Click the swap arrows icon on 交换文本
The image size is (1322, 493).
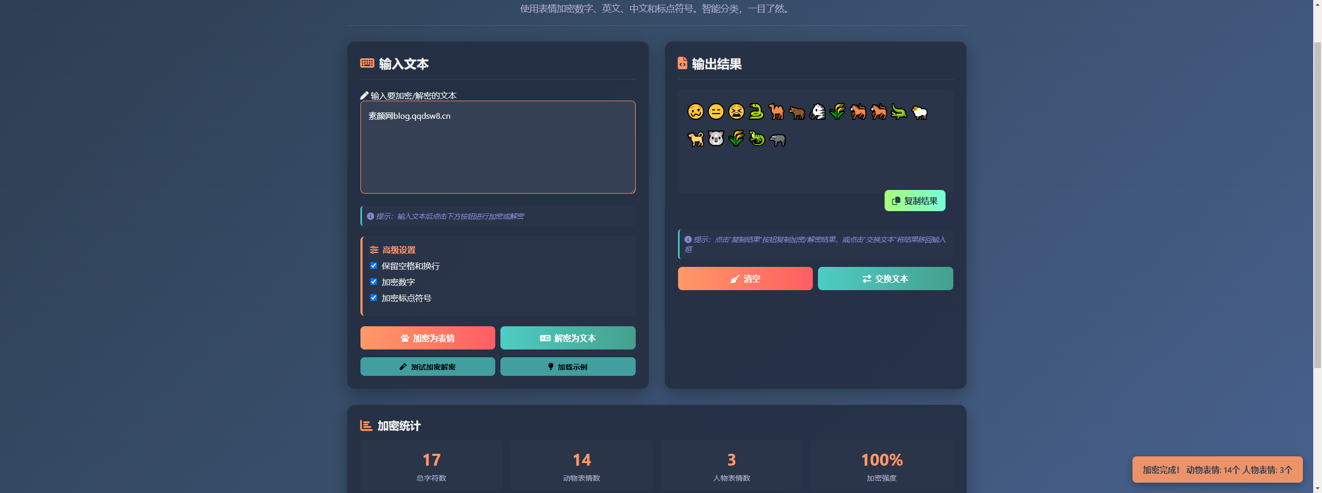point(867,278)
